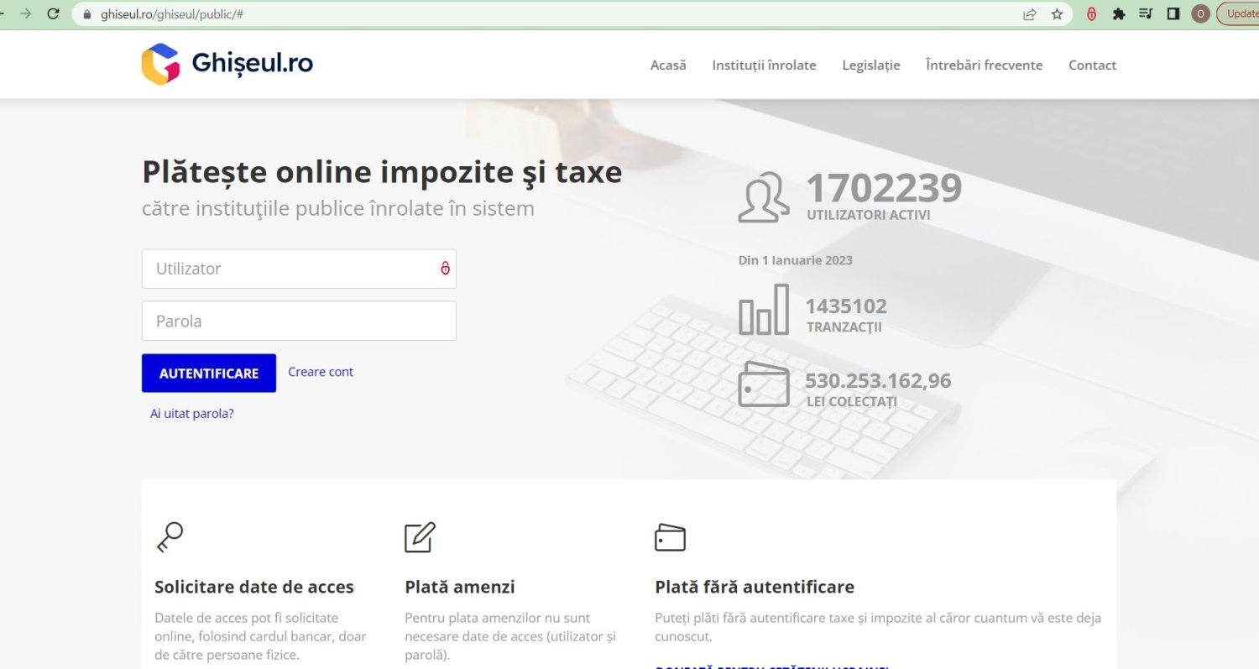This screenshot has height=669, width=1259.
Task: Click the red lock icon inside Utilizator field
Action: tap(444, 268)
